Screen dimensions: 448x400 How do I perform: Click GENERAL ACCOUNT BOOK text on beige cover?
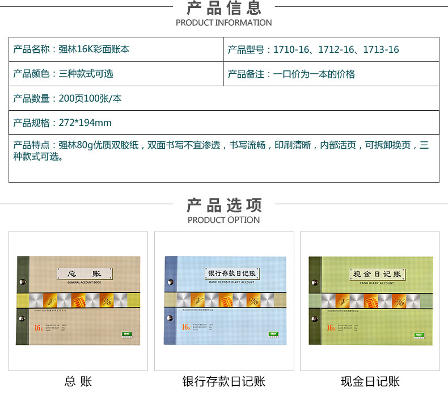click(x=84, y=283)
